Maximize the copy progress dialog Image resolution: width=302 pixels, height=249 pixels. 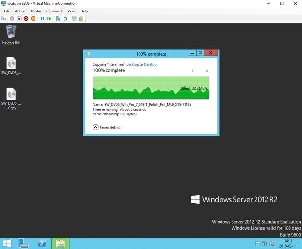click(x=200, y=53)
